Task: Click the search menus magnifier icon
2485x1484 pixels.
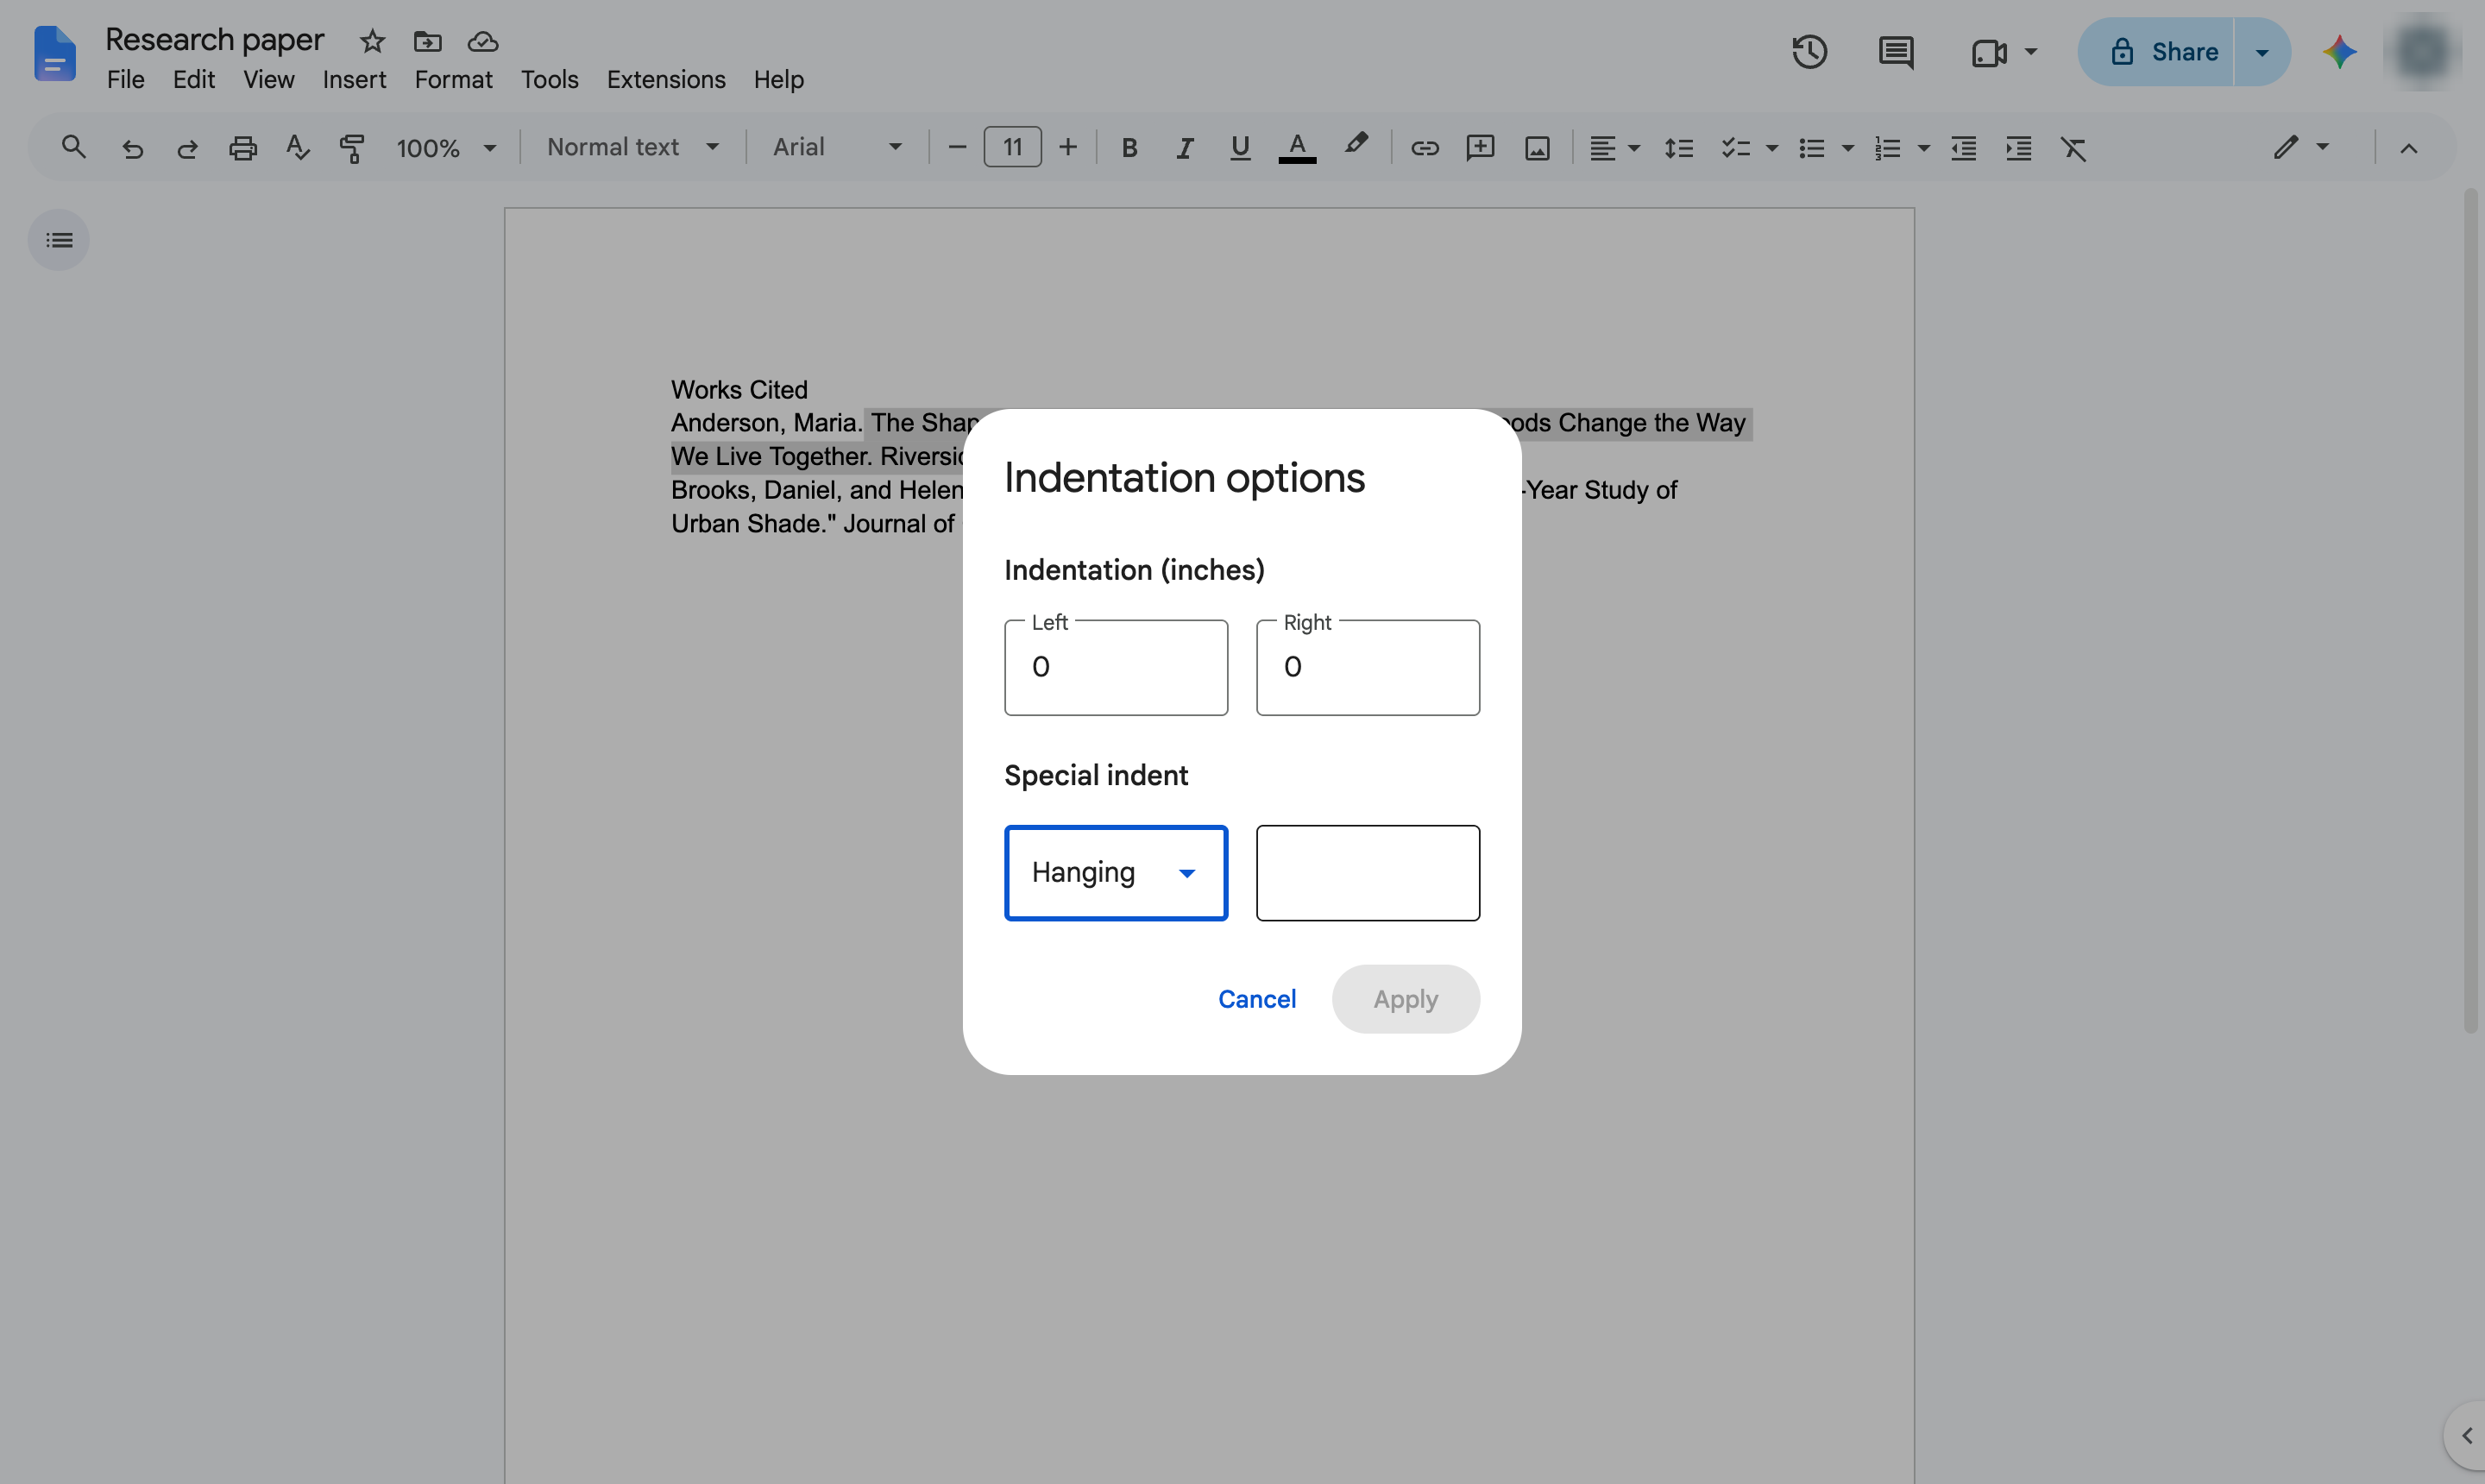Action: 73,148
